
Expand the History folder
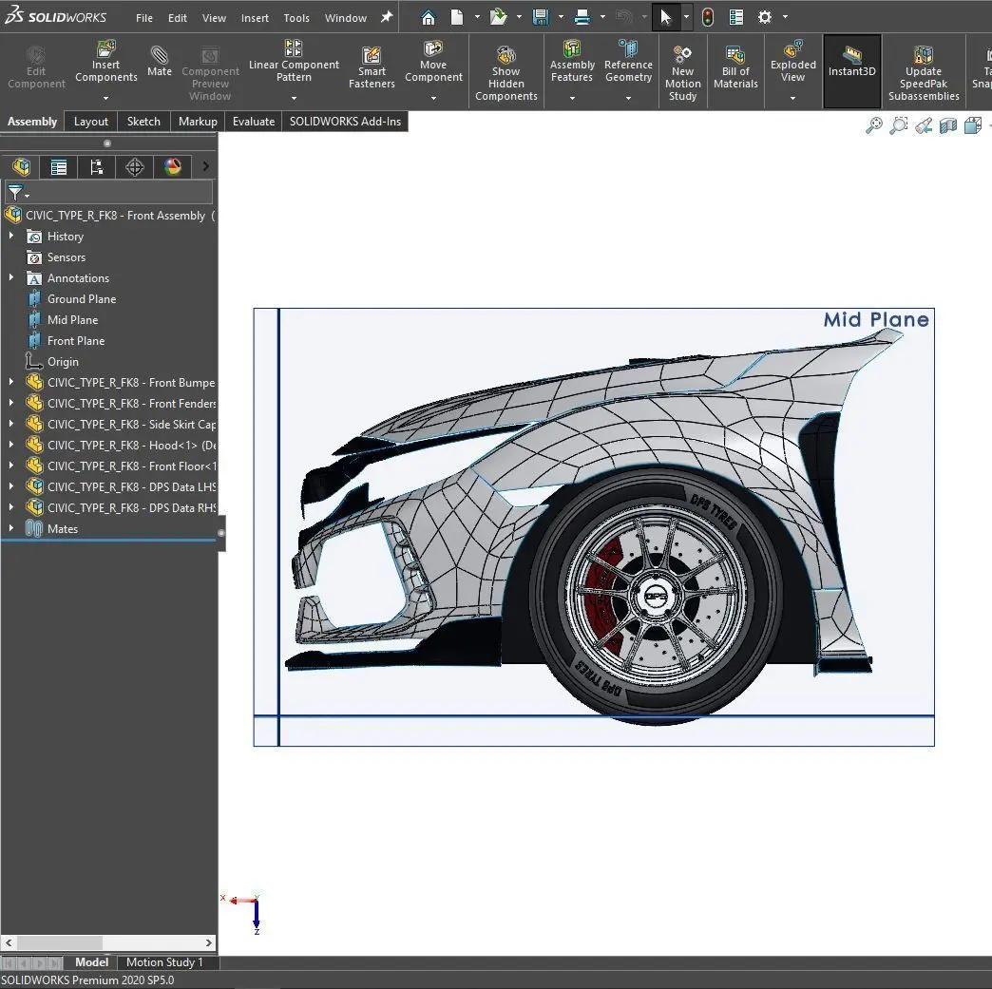(10, 236)
